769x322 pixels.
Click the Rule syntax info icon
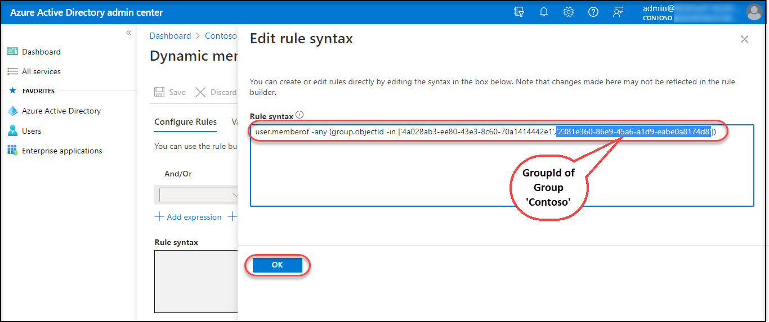click(x=299, y=115)
